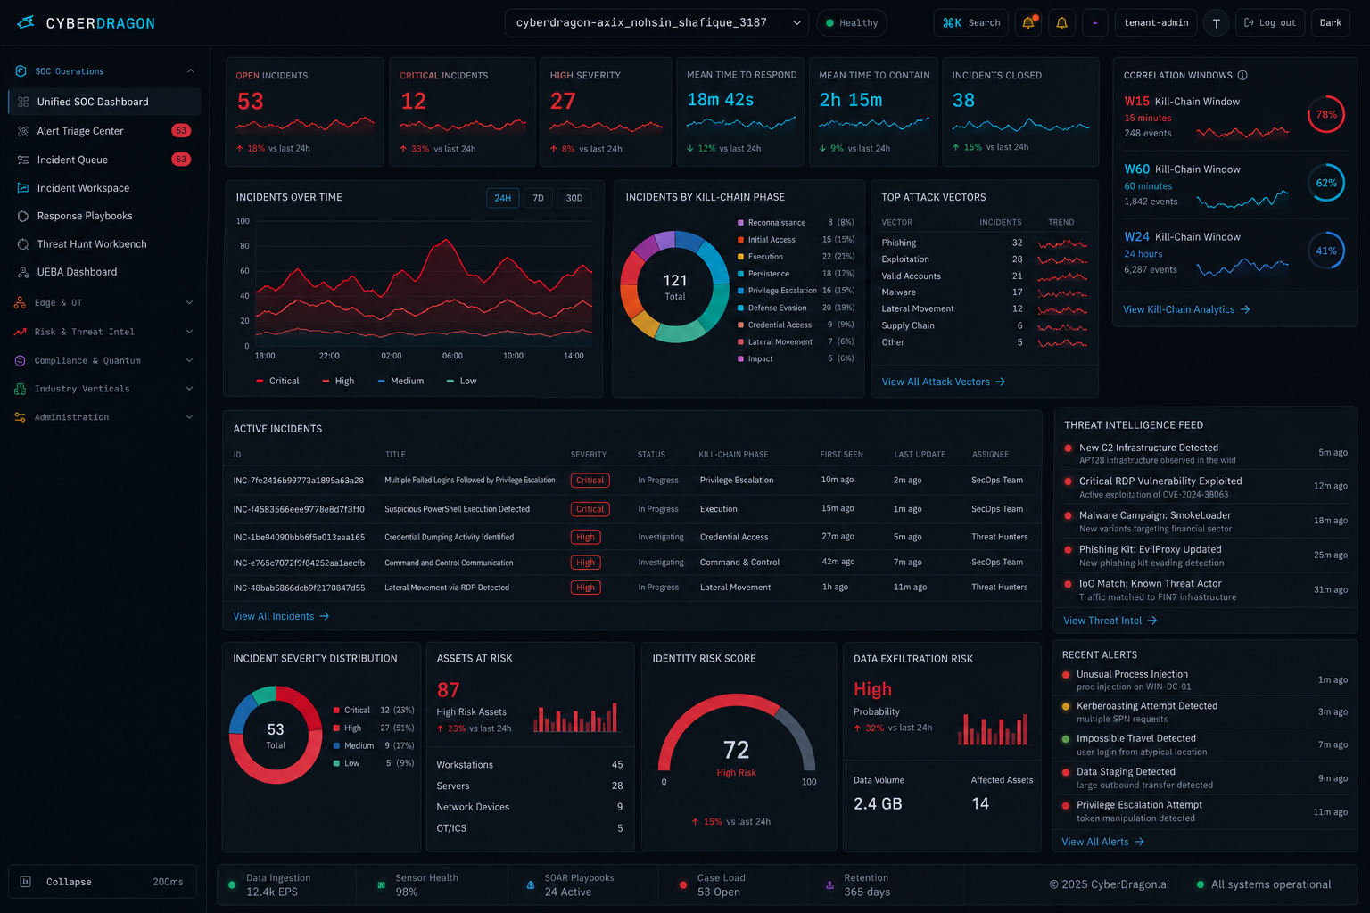Click the W15 78% progress ring
This screenshot has height=913, width=1370.
(1326, 114)
